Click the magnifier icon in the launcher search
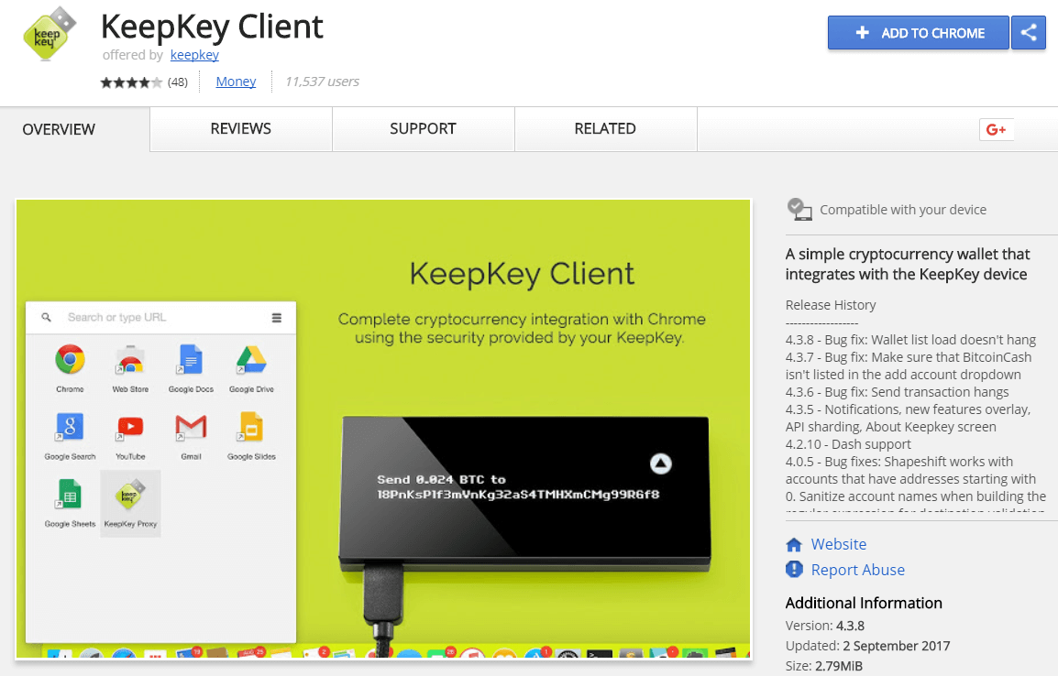The image size is (1058, 676). click(46, 317)
